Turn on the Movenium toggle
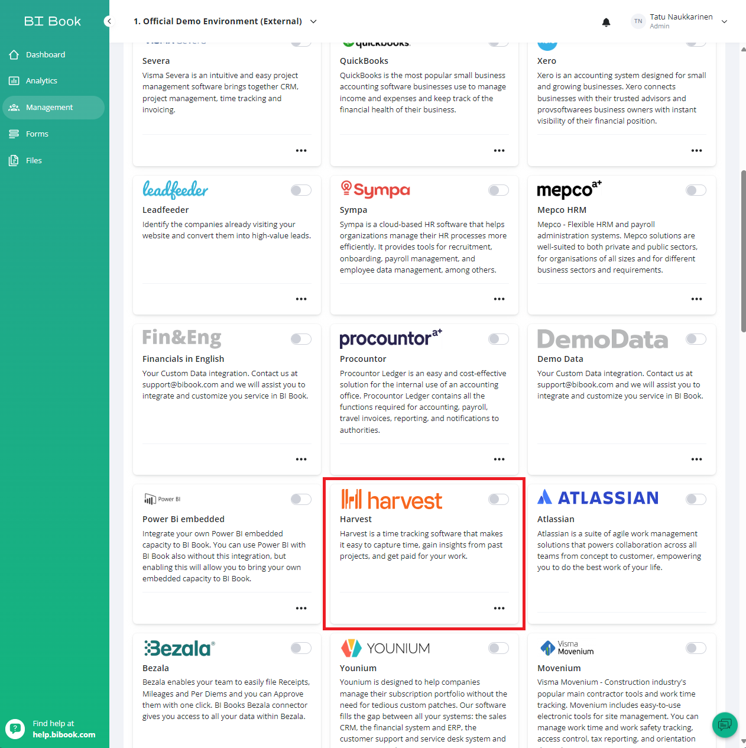The width and height of the screenshot is (746, 748). (x=696, y=648)
